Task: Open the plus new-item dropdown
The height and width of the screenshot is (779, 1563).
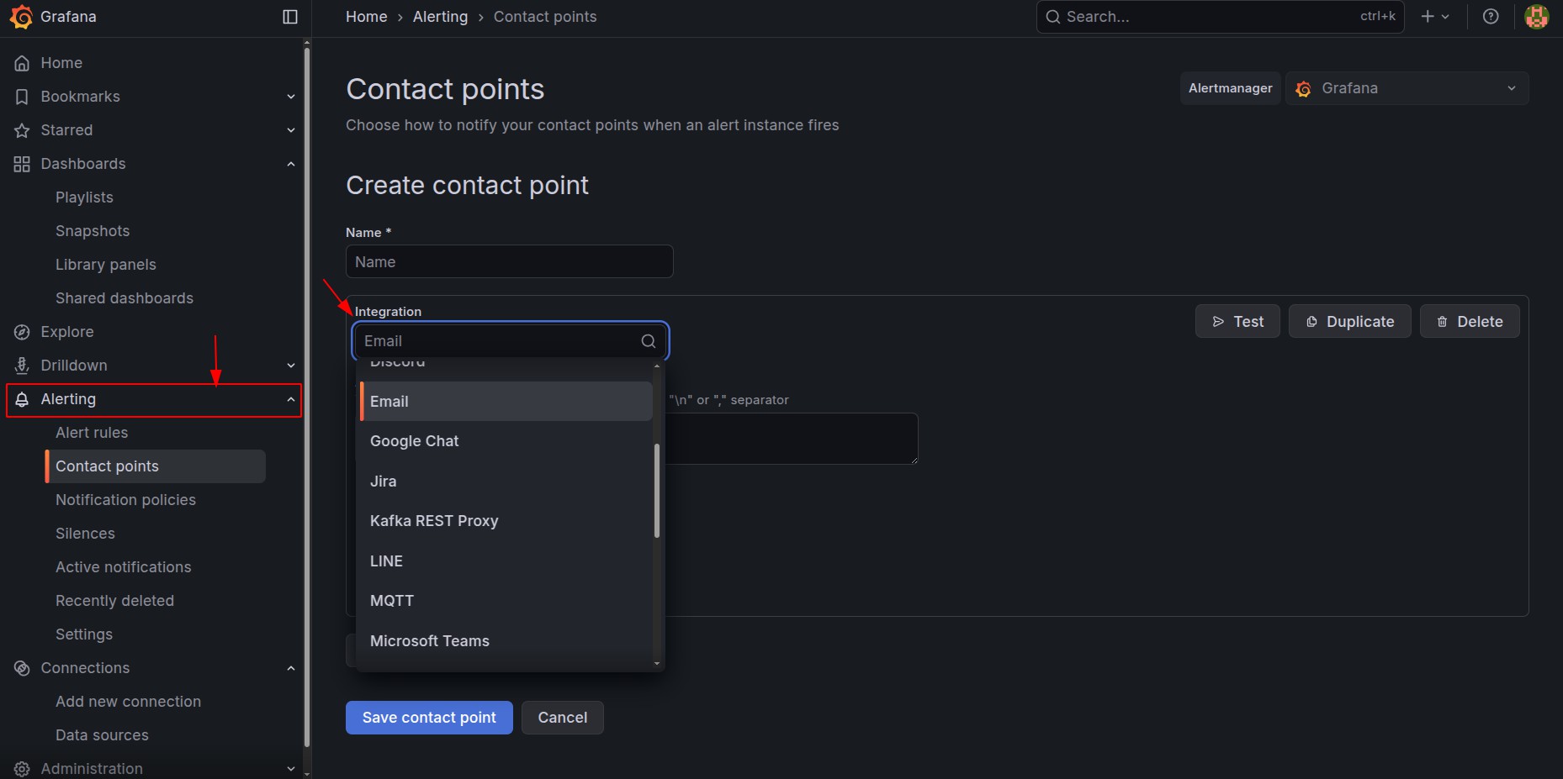Action: 1435,17
